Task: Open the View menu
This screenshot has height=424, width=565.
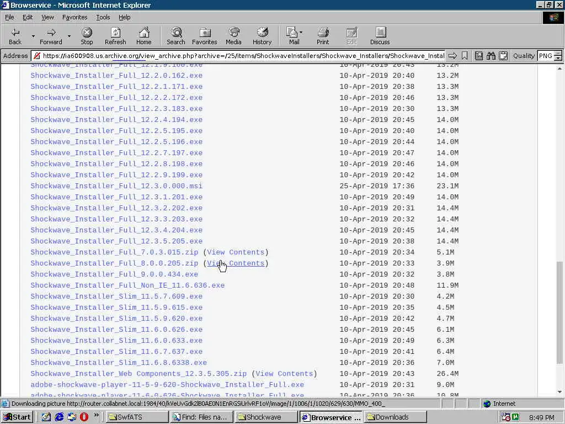Action: [x=47, y=17]
